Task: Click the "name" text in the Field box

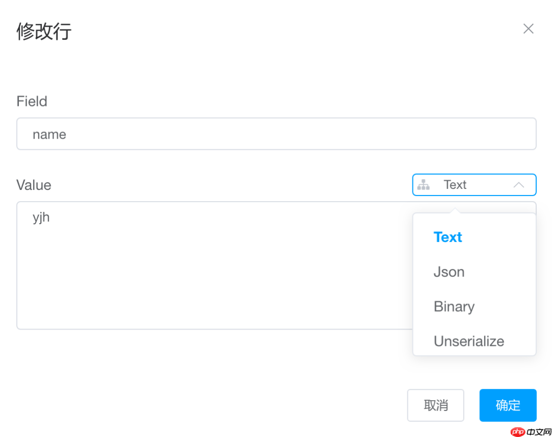Action: click(50, 135)
